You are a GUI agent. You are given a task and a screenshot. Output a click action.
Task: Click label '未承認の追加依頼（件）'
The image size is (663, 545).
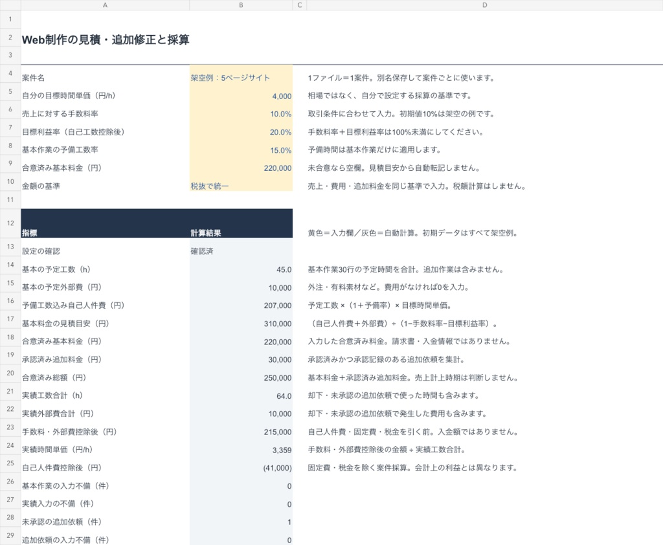[62, 522]
